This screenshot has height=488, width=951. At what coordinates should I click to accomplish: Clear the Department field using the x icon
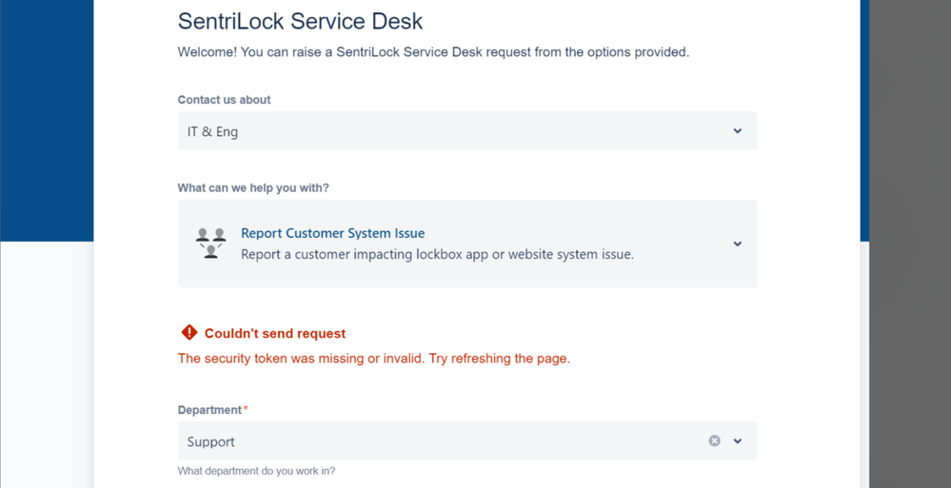(715, 440)
